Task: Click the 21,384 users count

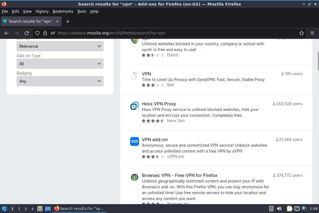Action: point(289,140)
